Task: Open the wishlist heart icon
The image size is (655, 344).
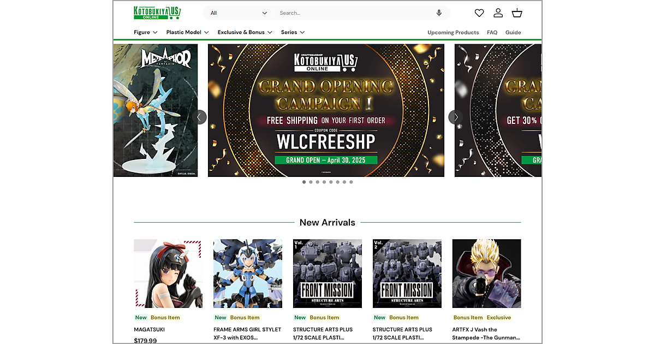Action: click(x=479, y=13)
